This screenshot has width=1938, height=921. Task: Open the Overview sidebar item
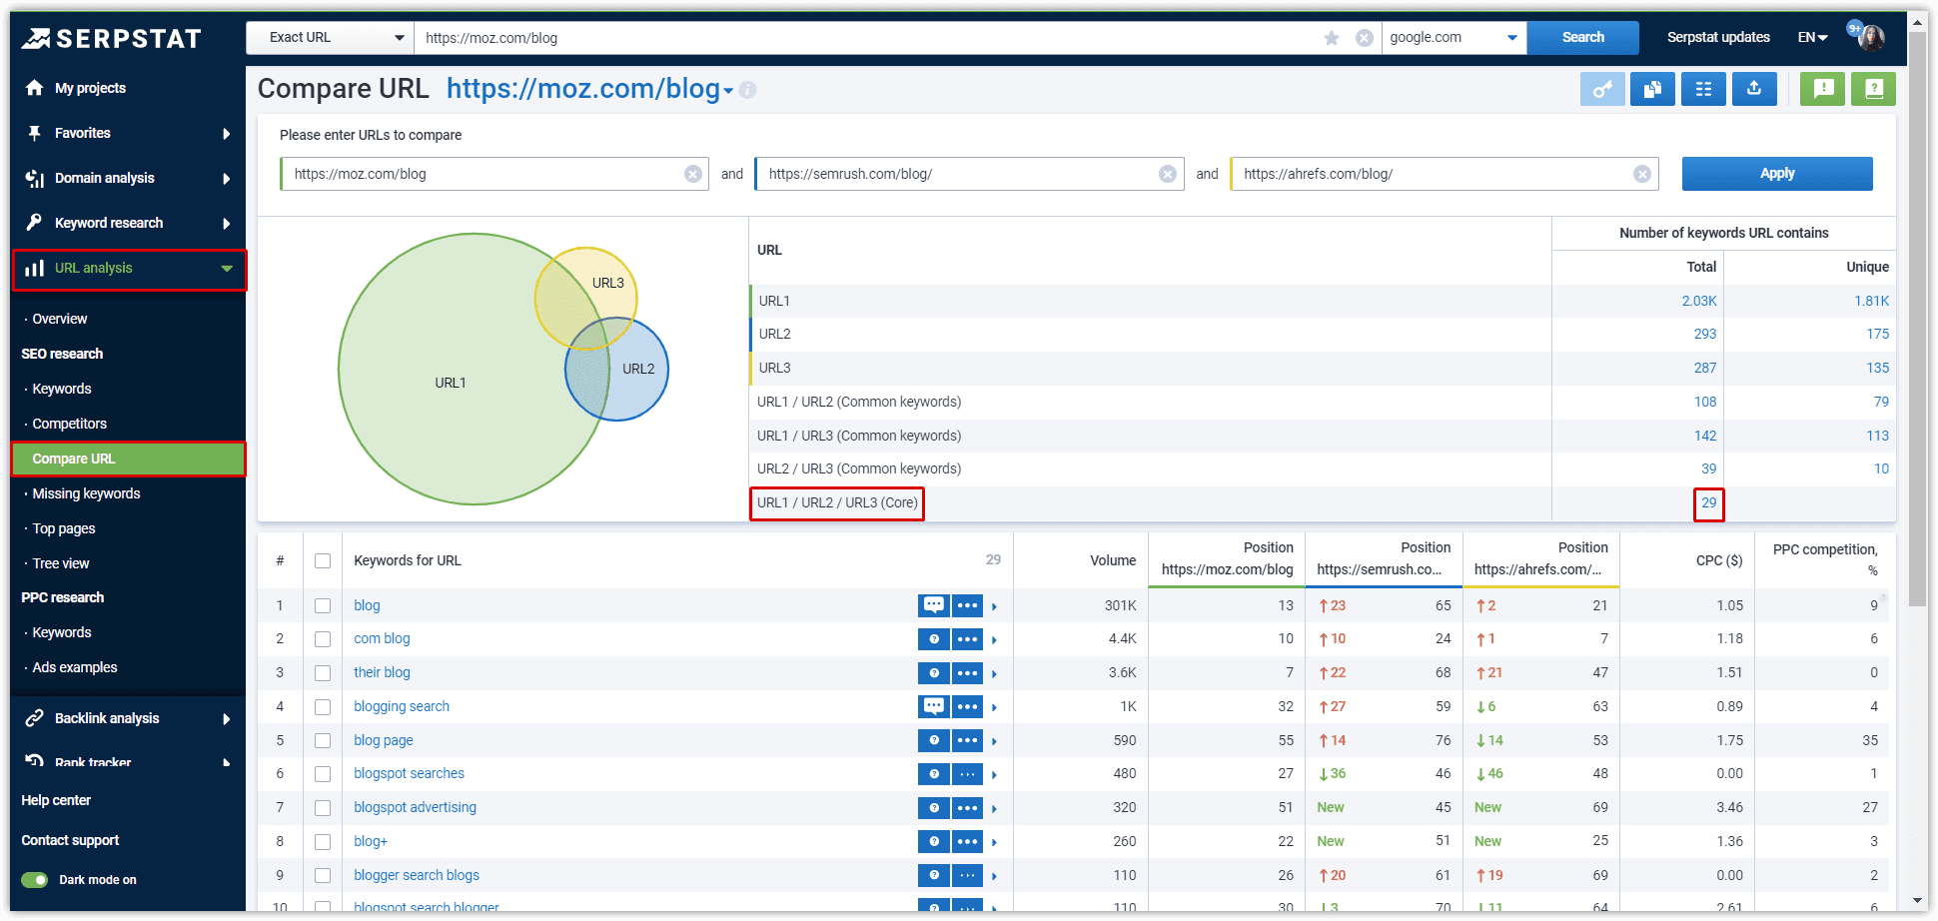tap(60, 319)
